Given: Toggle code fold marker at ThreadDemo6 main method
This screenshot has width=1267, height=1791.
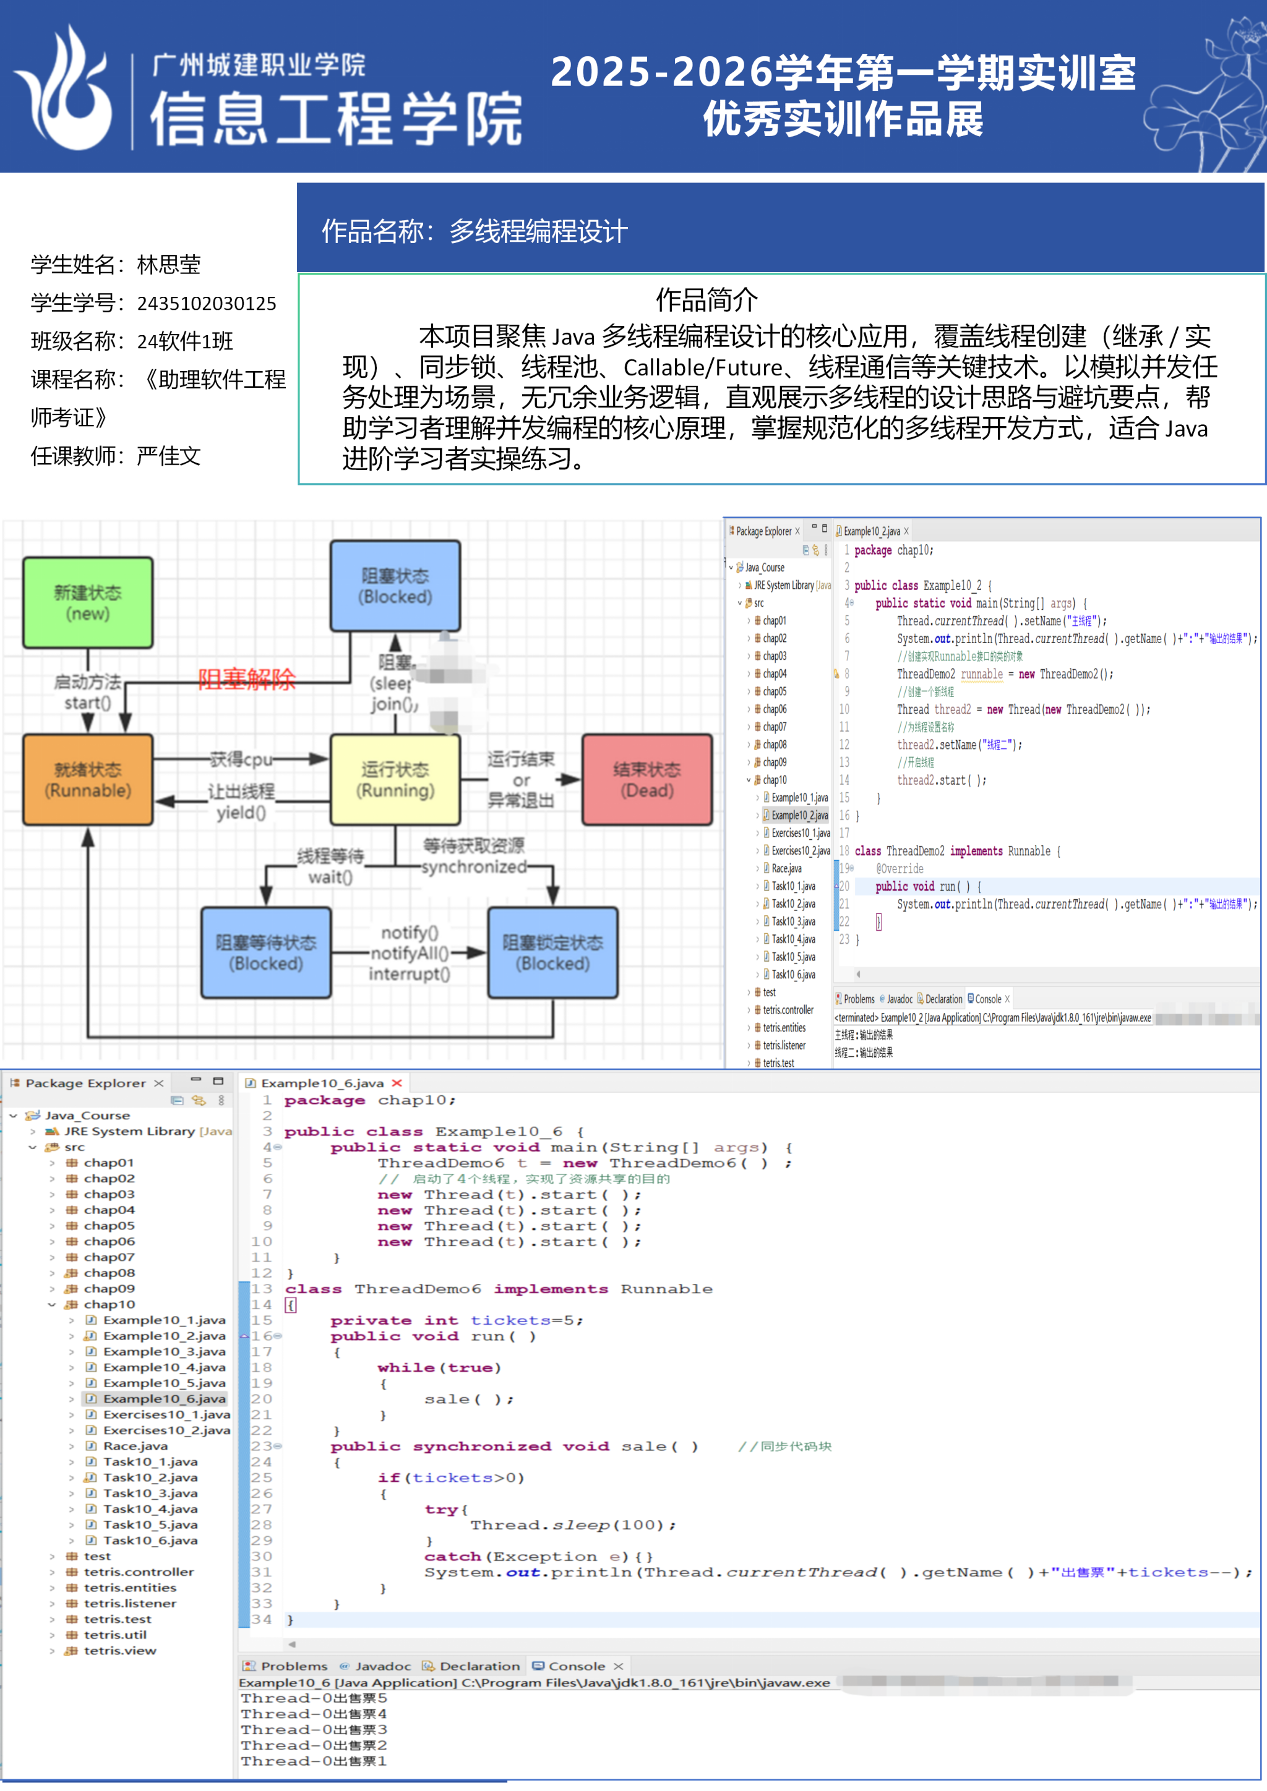Looking at the screenshot, I should point(278,1147).
